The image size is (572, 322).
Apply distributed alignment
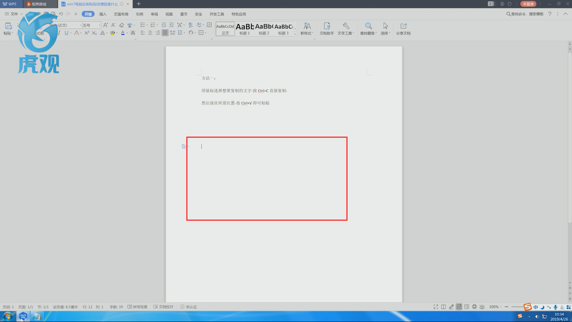point(172,33)
